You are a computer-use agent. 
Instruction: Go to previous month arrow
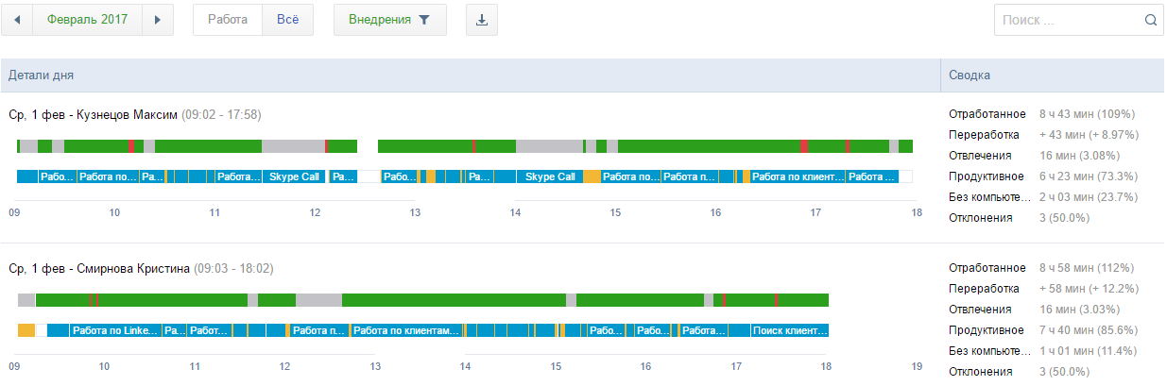point(17,20)
